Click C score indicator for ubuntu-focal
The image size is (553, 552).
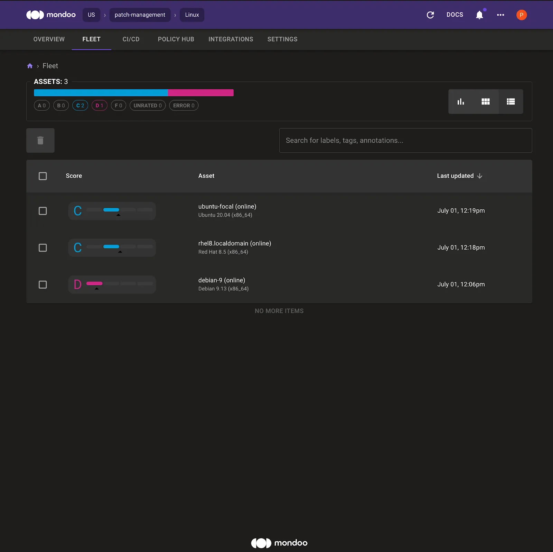[x=112, y=211]
